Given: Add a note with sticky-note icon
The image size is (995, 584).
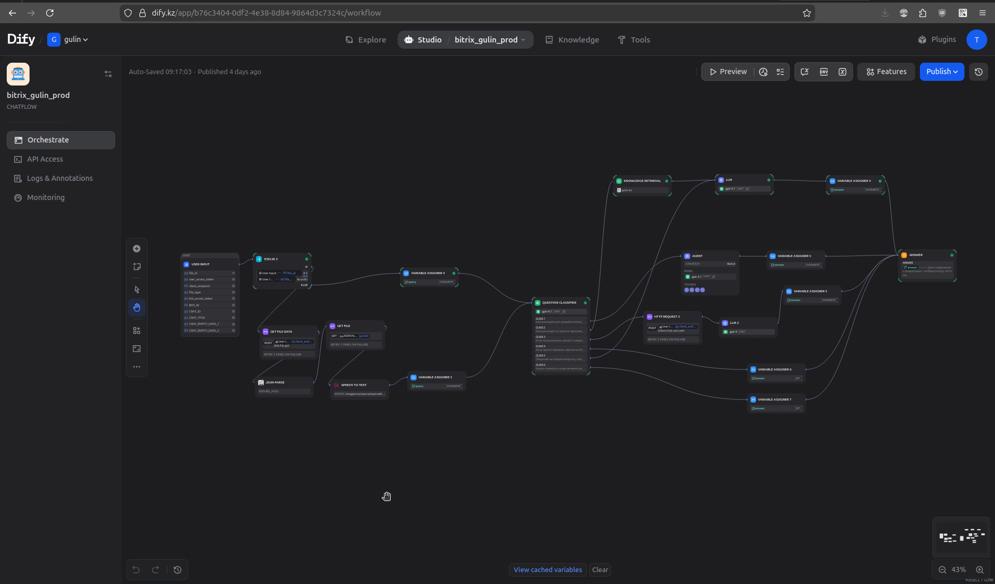Looking at the screenshot, I should 137,267.
